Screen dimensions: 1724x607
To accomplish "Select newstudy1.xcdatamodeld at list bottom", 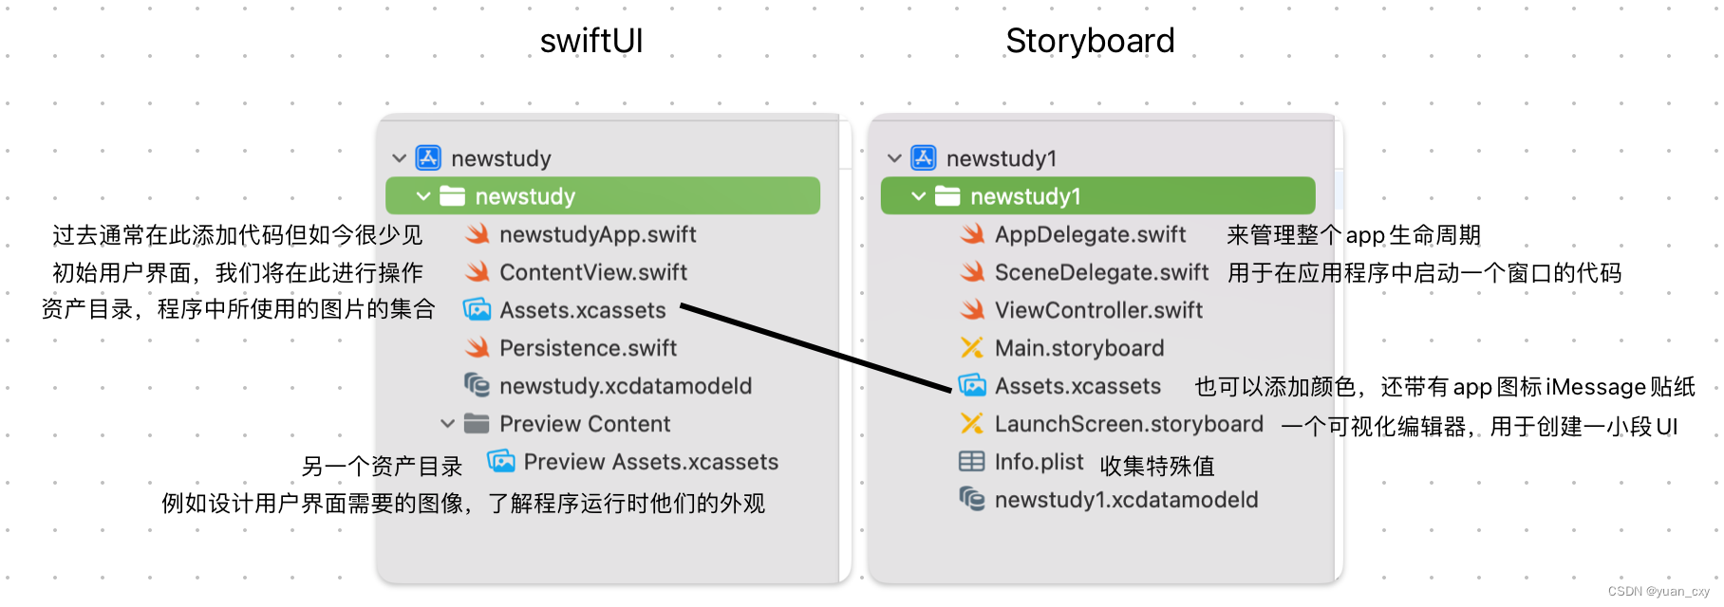I will pyautogui.click(x=972, y=500).
